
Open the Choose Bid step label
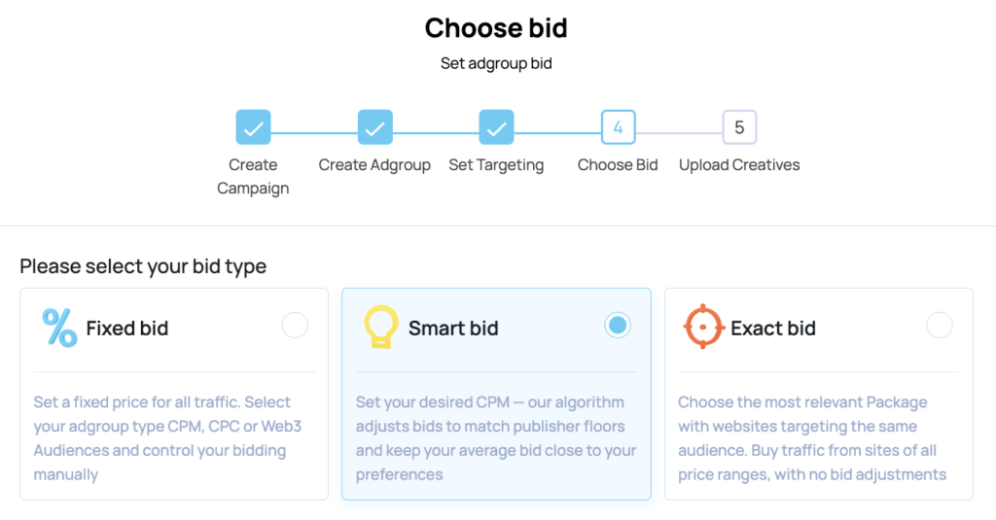[x=618, y=165]
